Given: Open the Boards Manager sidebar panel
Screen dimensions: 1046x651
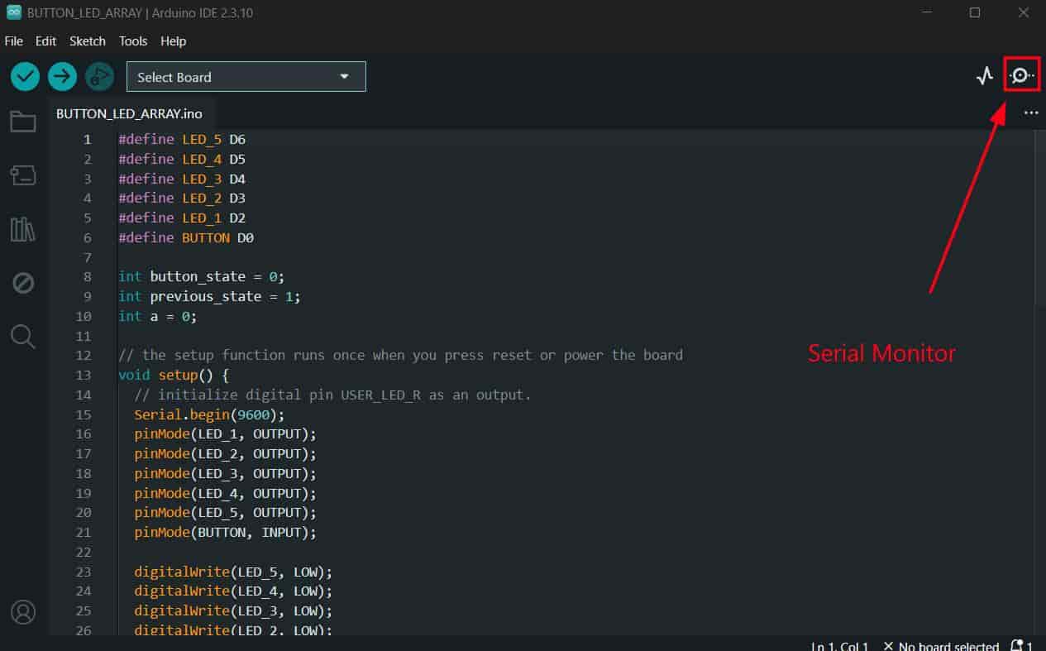Looking at the screenshot, I should pos(23,175).
